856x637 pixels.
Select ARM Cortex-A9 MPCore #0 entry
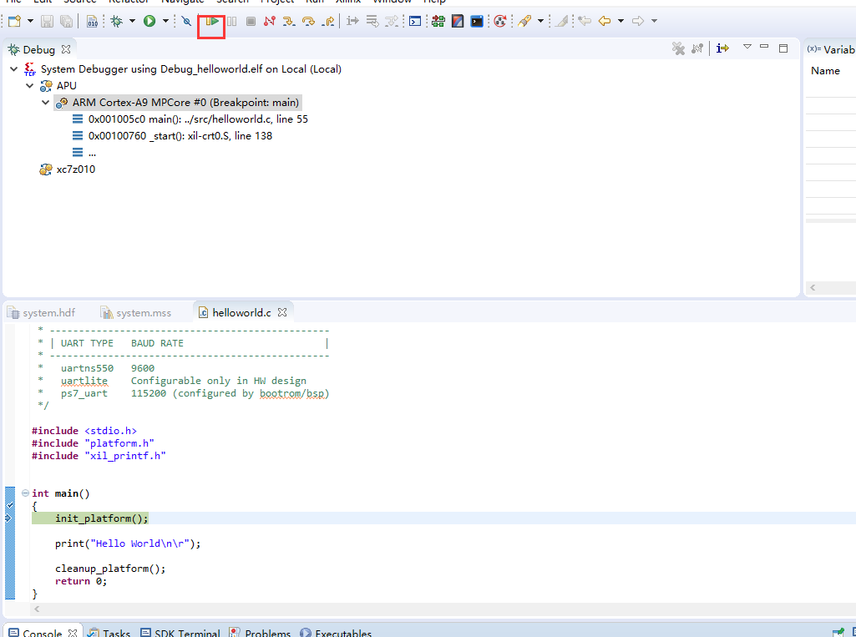tap(177, 103)
